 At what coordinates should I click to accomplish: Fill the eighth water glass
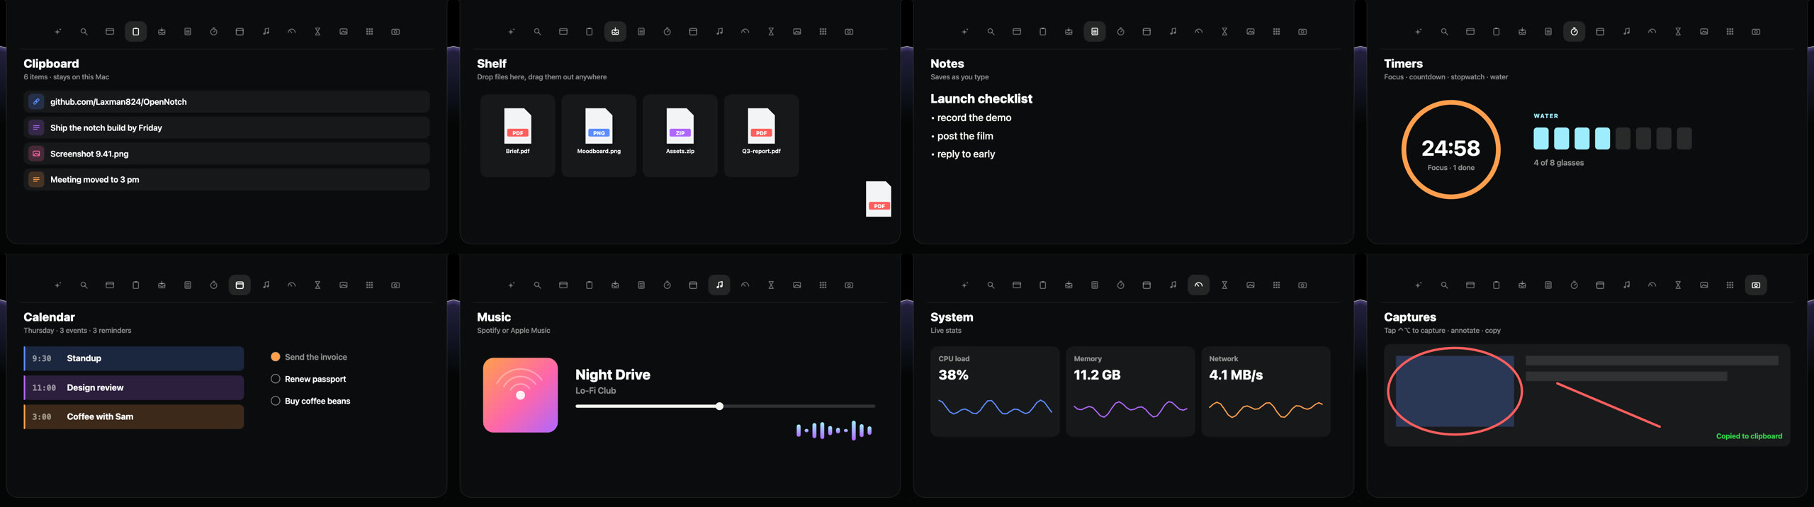click(x=1684, y=139)
